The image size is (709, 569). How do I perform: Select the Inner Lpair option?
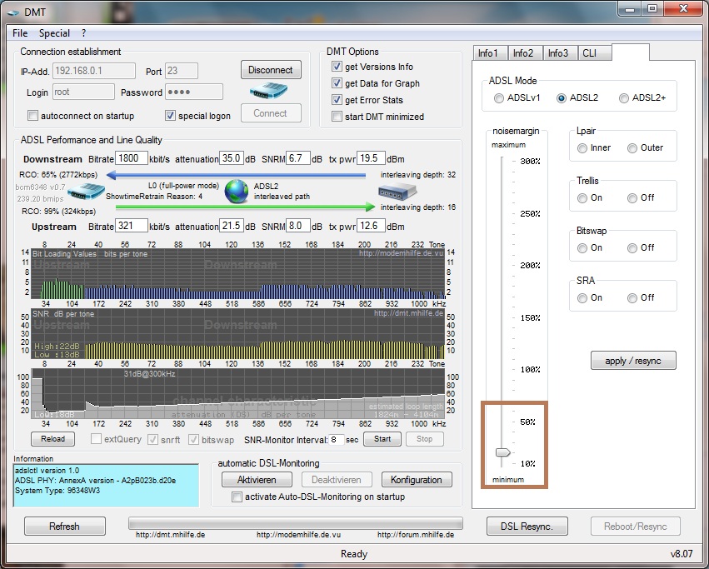click(x=582, y=148)
